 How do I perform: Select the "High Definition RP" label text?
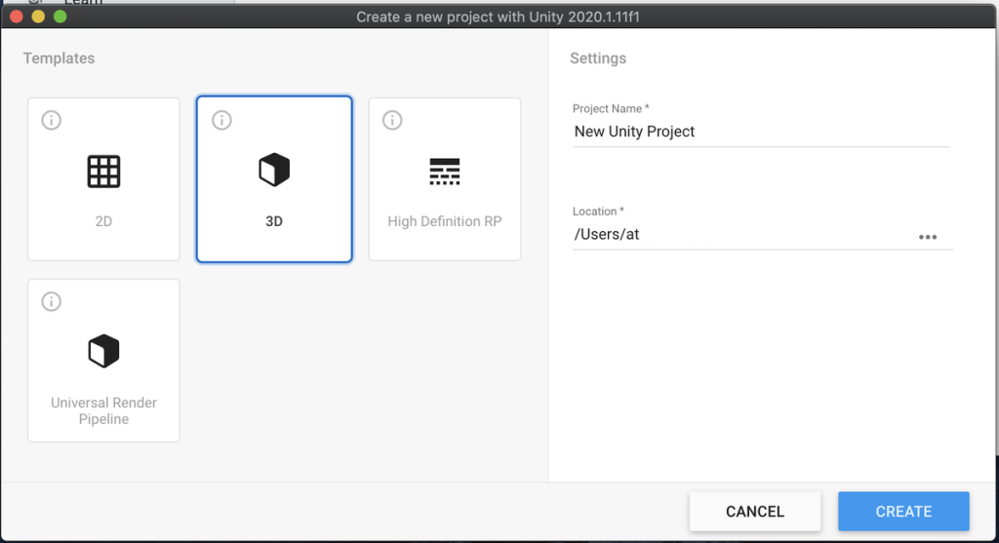[x=445, y=221]
